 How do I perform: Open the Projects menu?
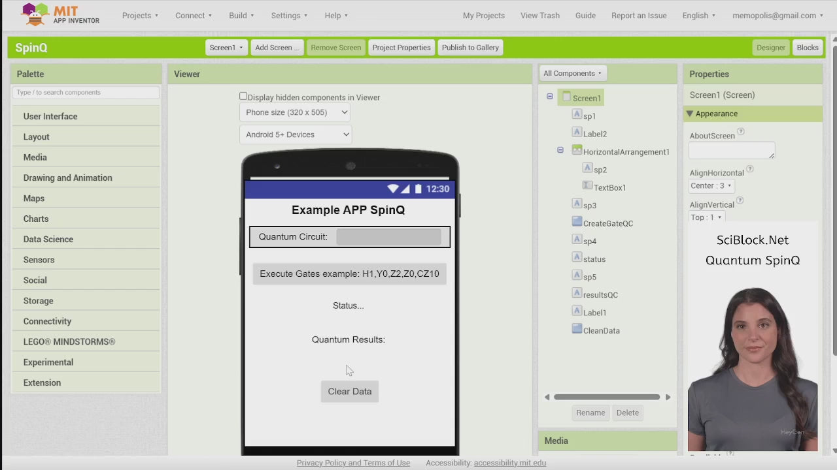pyautogui.click(x=140, y=16)
